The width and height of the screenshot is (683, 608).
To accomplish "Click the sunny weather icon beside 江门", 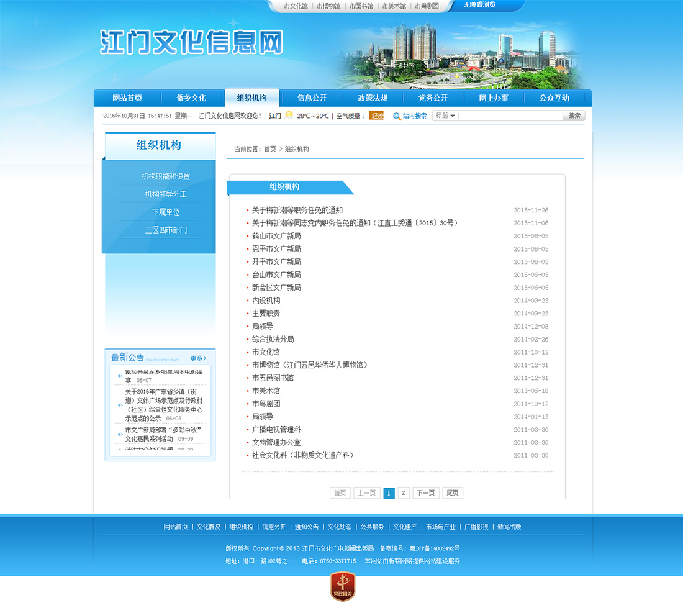I will (289, 115).
